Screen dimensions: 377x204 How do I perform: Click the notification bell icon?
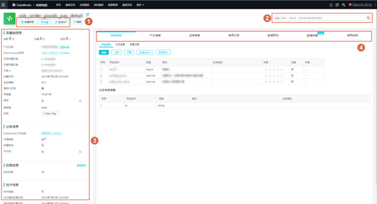click(331, 5)
